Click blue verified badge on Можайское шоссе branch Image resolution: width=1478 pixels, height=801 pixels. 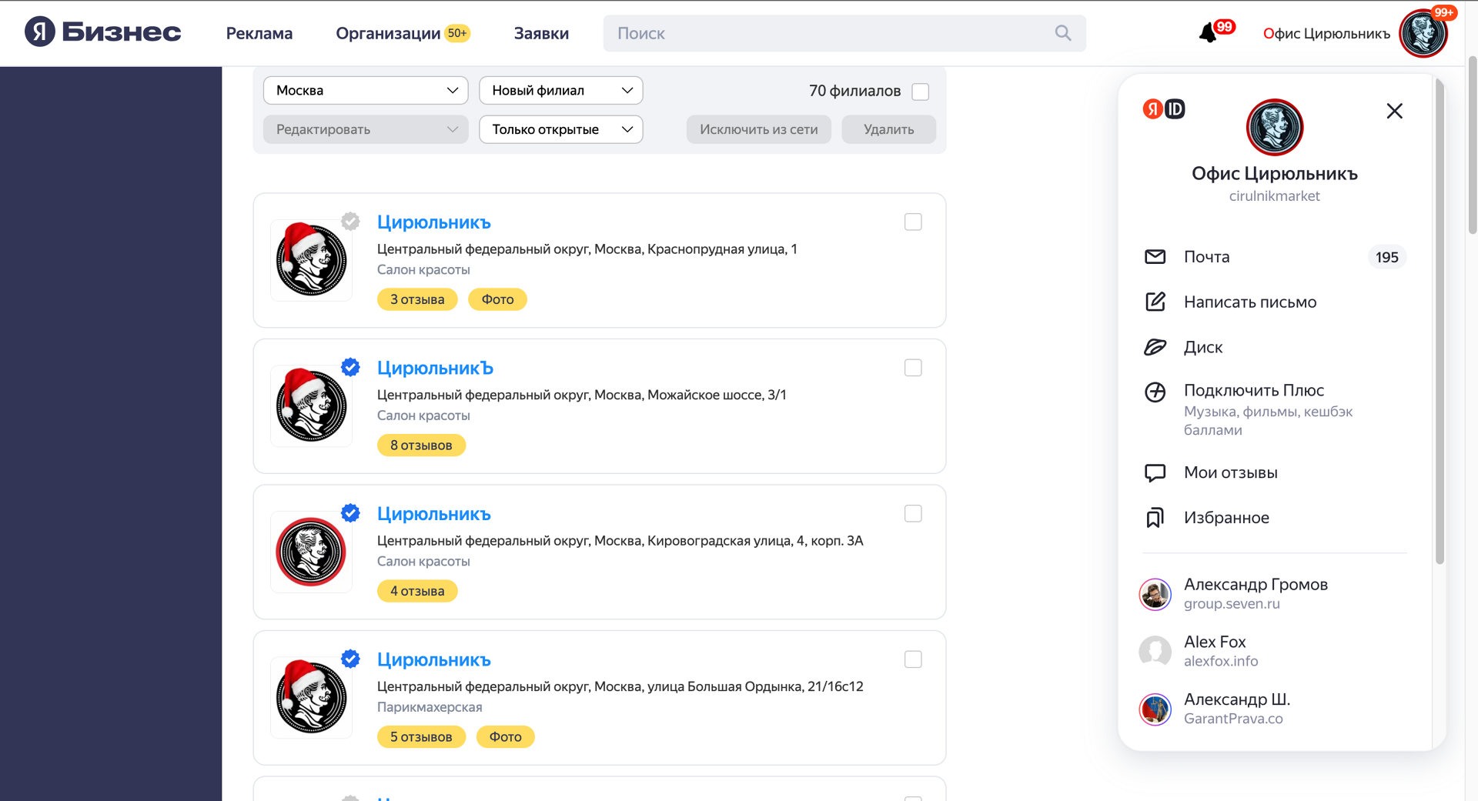tap(350, 367)
